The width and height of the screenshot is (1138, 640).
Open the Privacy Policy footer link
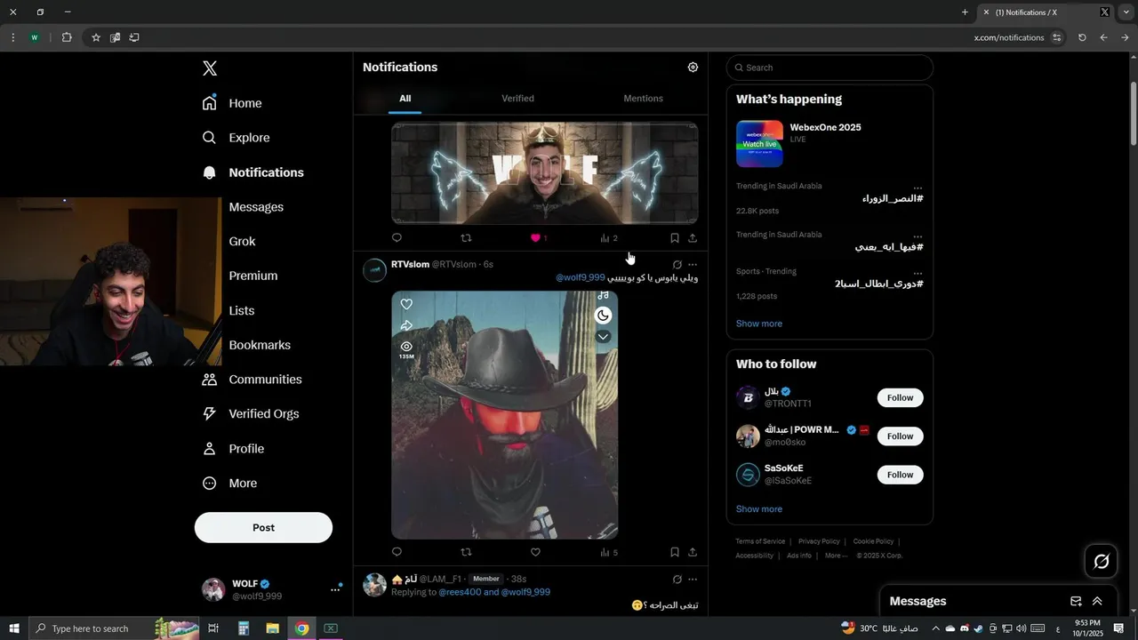pos(819,541)
